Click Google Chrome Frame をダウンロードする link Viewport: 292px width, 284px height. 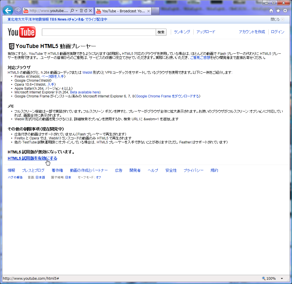point(167,96)
